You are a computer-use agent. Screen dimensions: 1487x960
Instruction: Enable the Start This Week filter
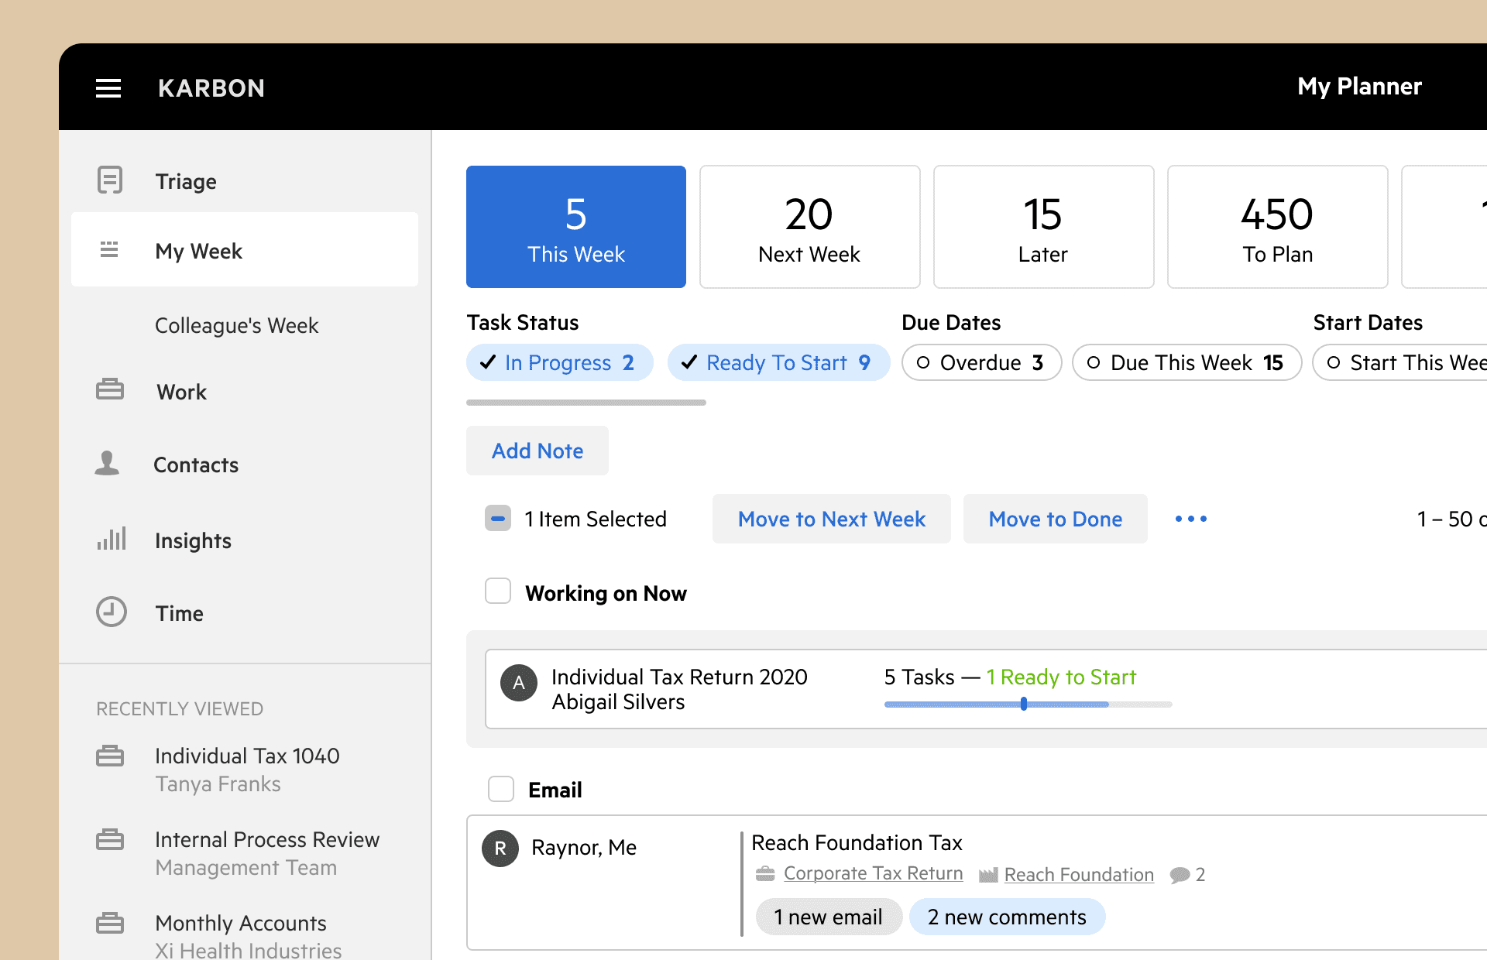[x=1399, y=362]
